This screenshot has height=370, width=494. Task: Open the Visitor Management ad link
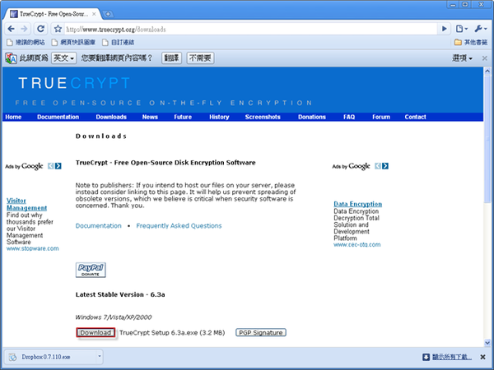pos(27,204)
